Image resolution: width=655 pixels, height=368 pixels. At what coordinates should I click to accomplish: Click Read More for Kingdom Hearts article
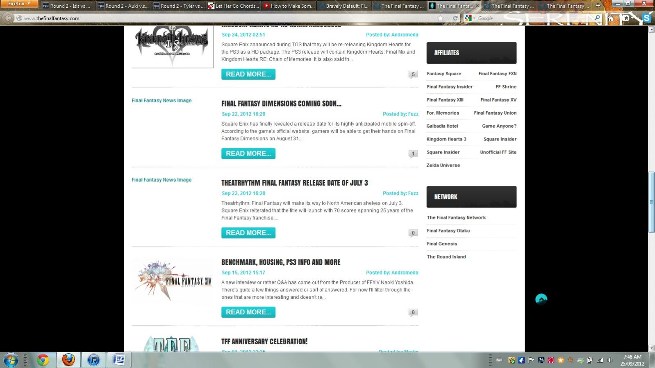(x=248, y=74)
